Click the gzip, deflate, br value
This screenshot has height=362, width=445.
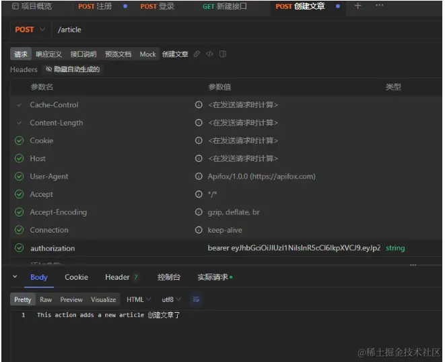click(x=234, y=212)
